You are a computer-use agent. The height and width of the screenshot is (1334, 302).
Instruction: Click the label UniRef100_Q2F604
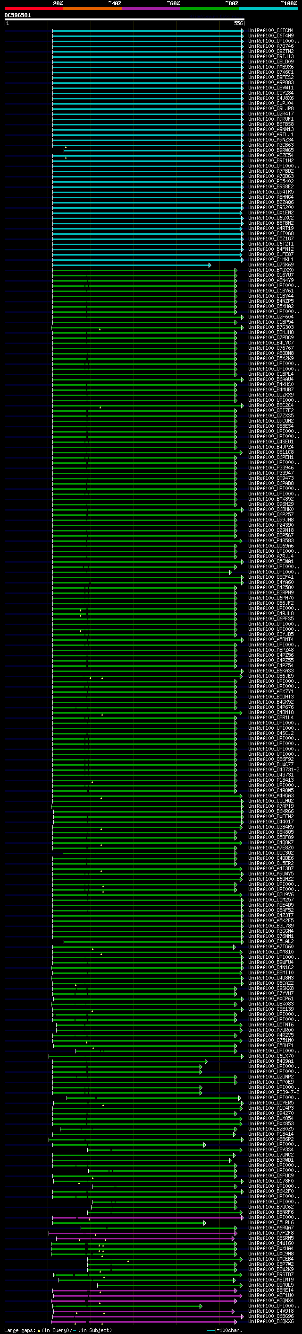[x=271, y=317]
